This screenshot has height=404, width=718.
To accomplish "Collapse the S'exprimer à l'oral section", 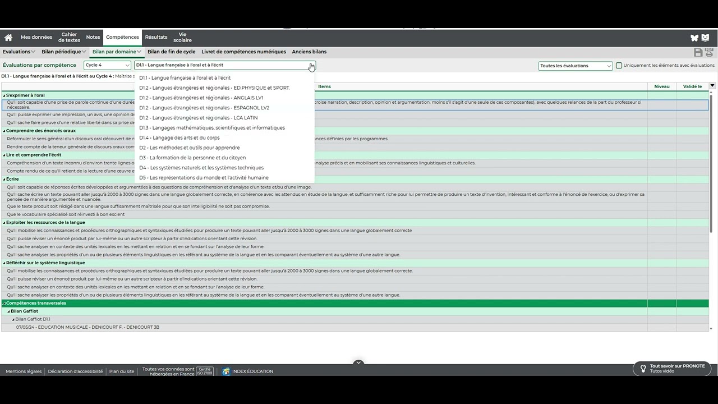I will 4,95.
